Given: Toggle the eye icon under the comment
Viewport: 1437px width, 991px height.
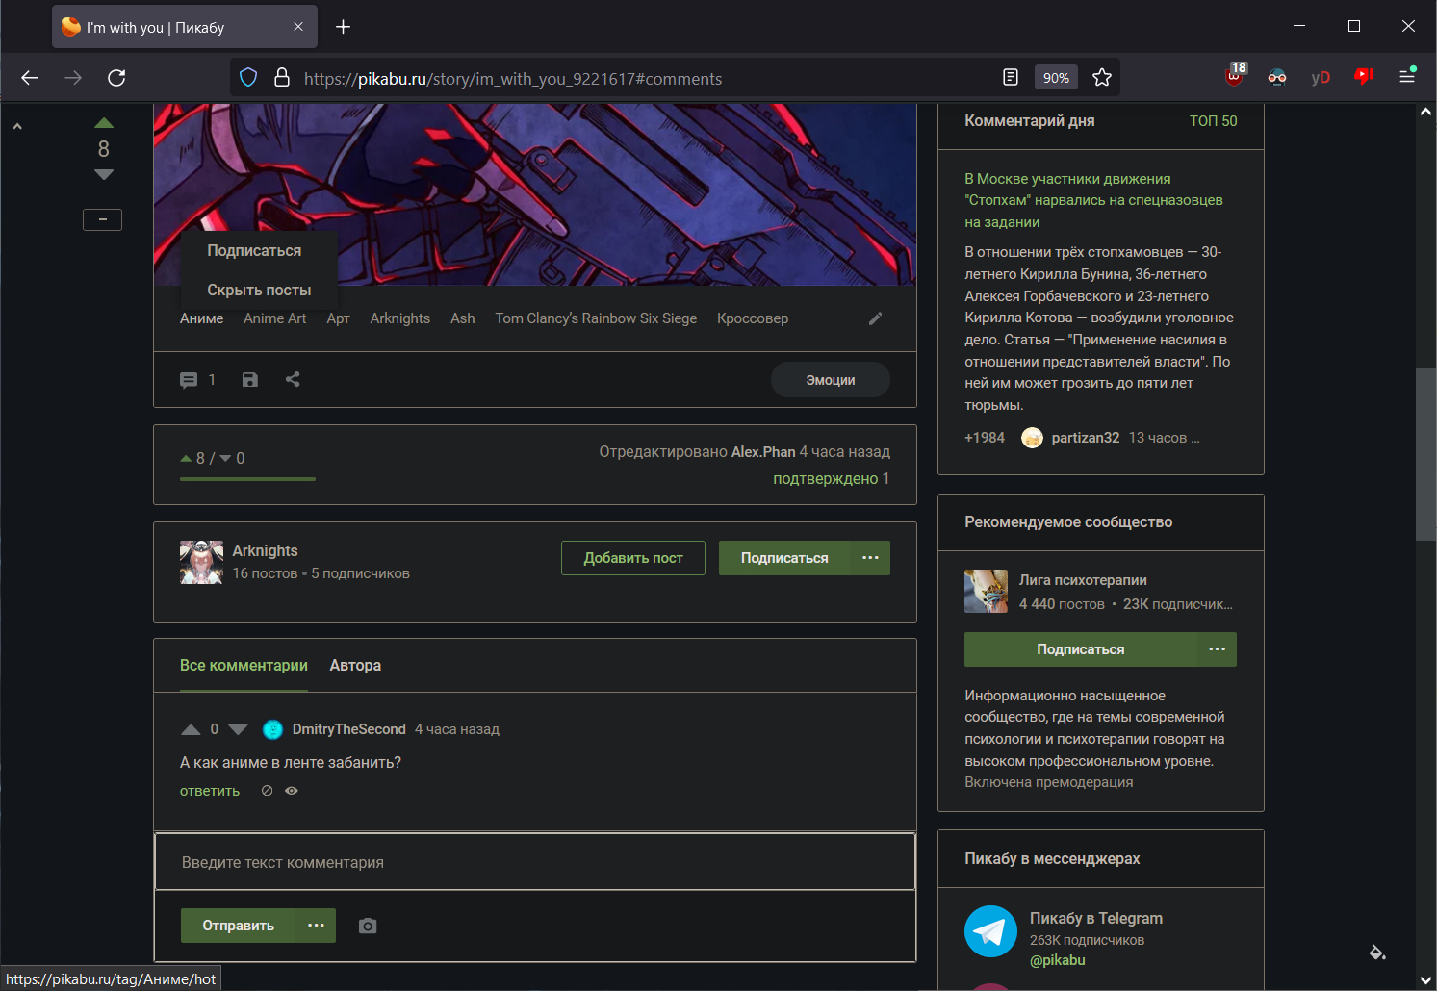Looking at the screenshot, I should [292, 791].
